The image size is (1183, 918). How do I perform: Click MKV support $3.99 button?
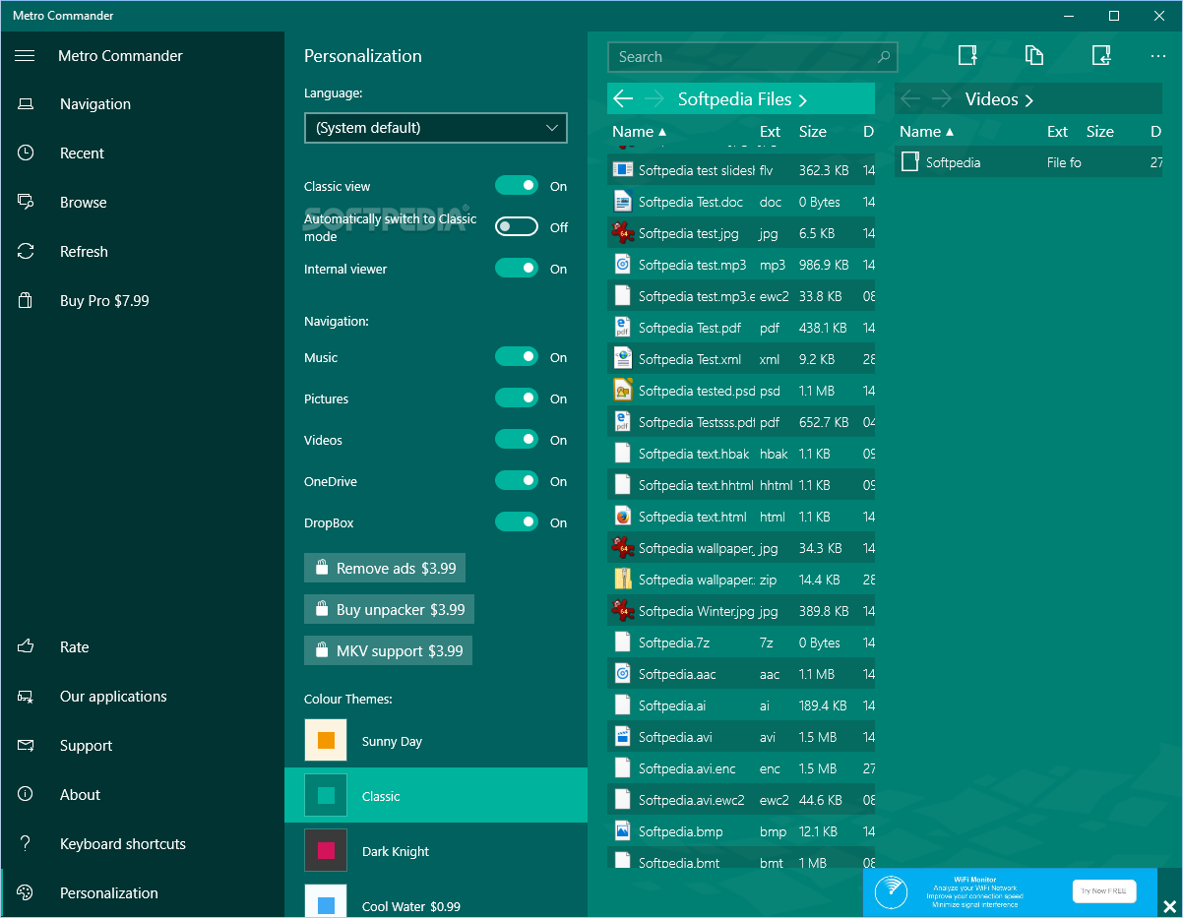pos(388,650)
